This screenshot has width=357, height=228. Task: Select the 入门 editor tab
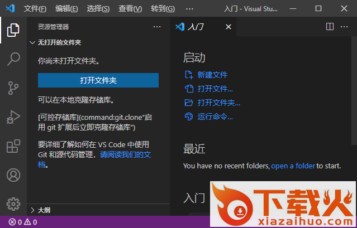pyautogui.click(x=203, y=27)
